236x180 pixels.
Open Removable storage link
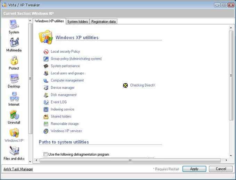click(x=65, y=124)
